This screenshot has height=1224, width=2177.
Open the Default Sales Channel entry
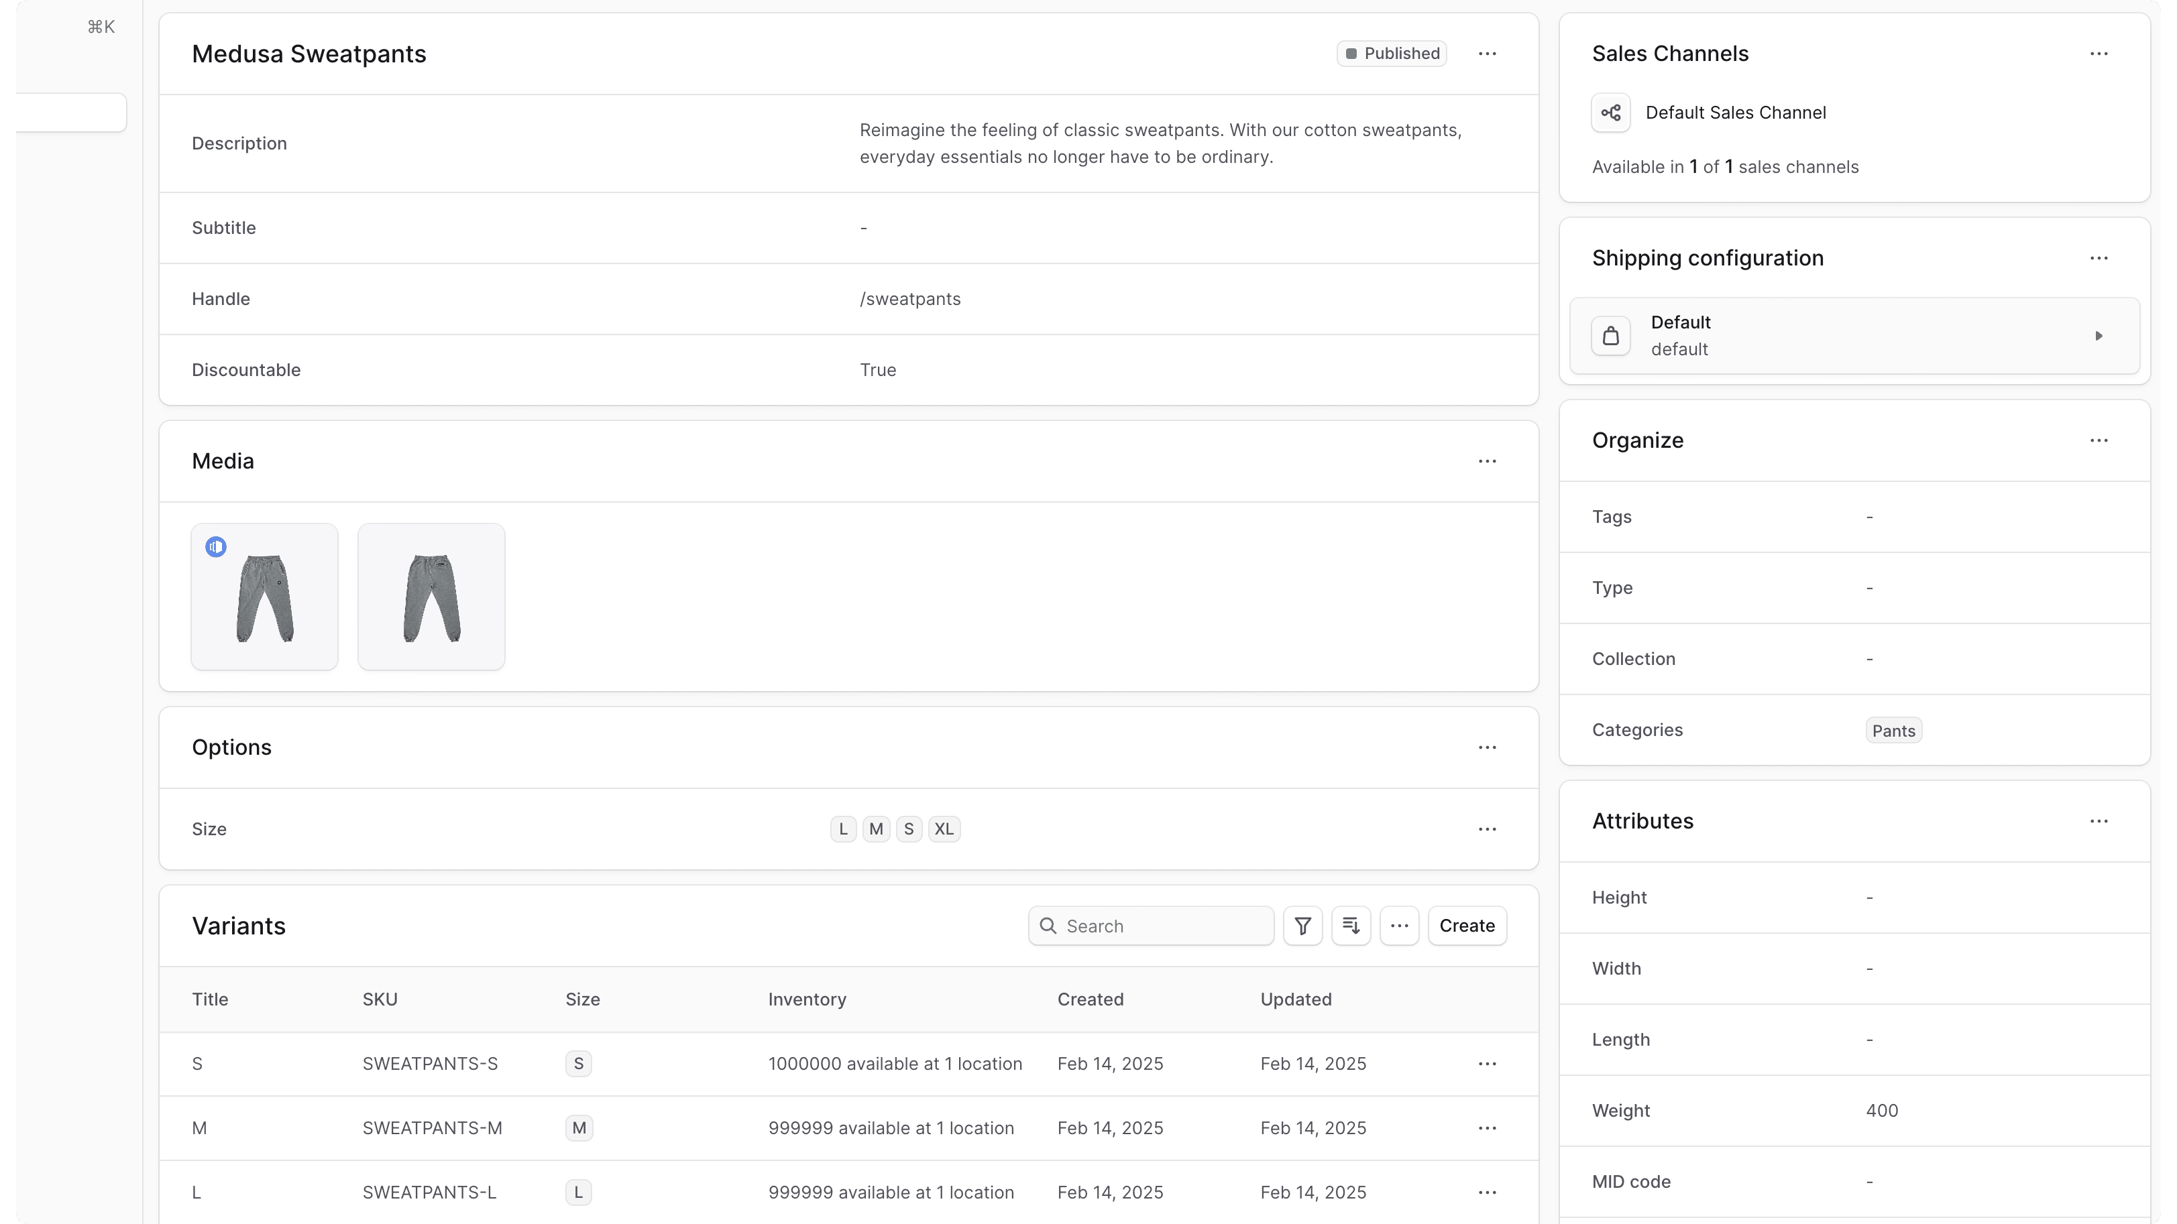(x=1736, y=111)
